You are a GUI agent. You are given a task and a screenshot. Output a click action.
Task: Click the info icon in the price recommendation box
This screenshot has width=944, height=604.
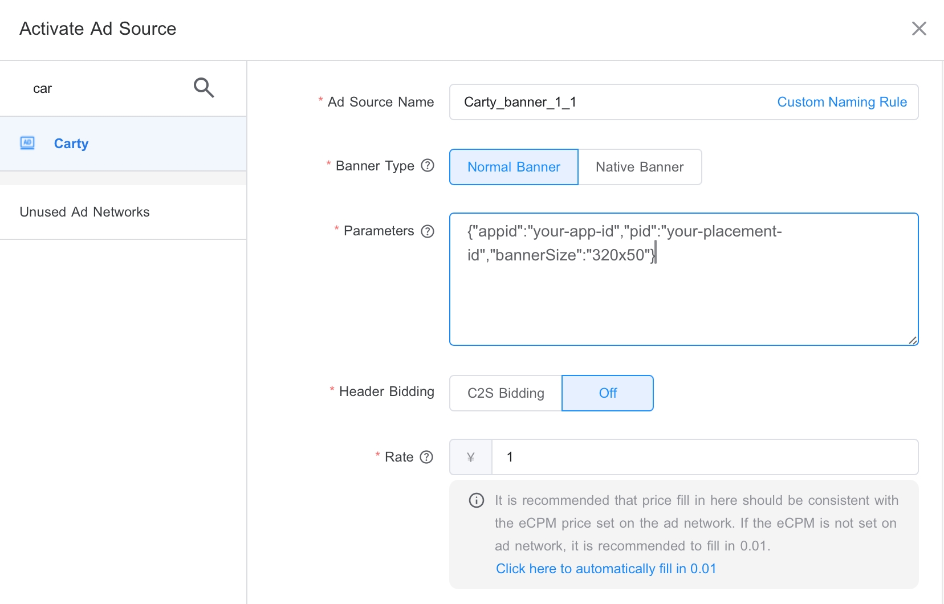tap(476, 500)
